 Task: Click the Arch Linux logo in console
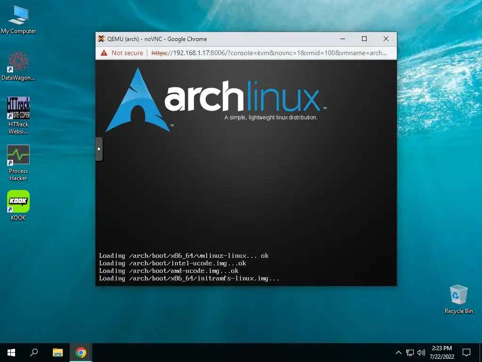pos(215,100)
